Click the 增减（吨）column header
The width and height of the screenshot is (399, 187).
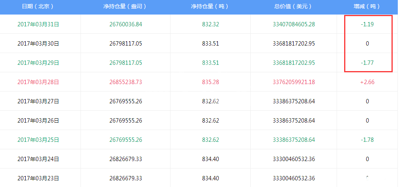(367, 7)
